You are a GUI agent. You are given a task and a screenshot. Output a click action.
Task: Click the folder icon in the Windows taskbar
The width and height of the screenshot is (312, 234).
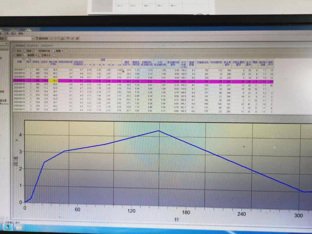tap(19, 227)
